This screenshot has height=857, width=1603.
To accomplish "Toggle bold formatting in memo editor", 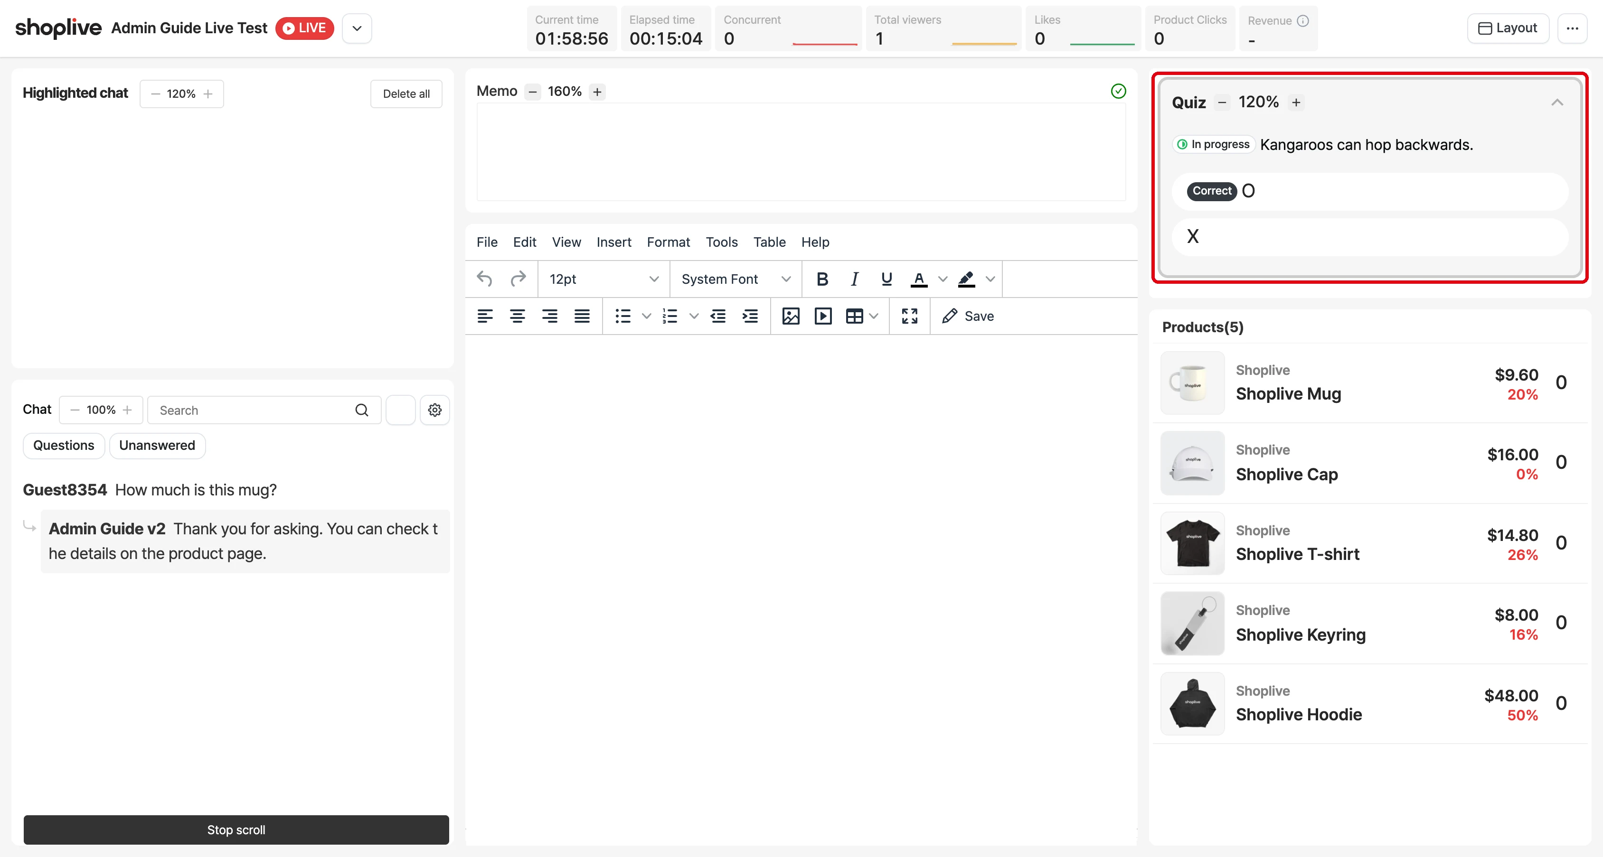I will tap(822, 279).
